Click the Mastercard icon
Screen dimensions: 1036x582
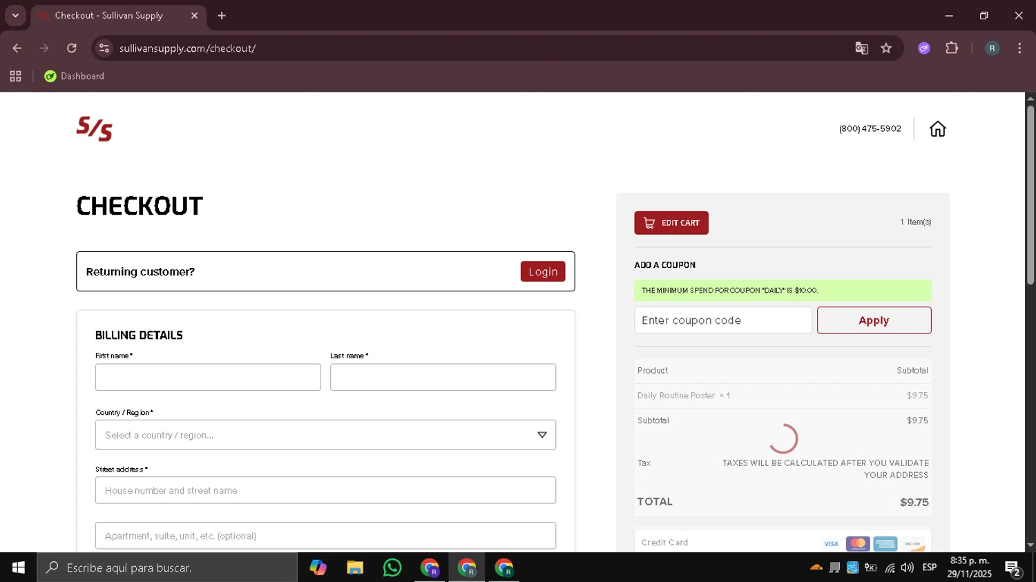pos(858,544)
